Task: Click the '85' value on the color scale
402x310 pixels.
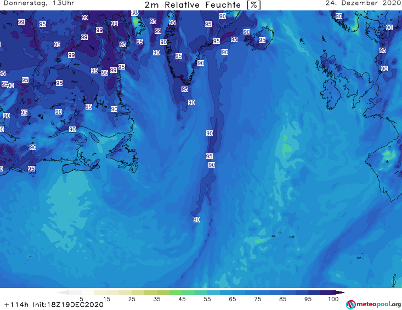Action: coord(283,299)
